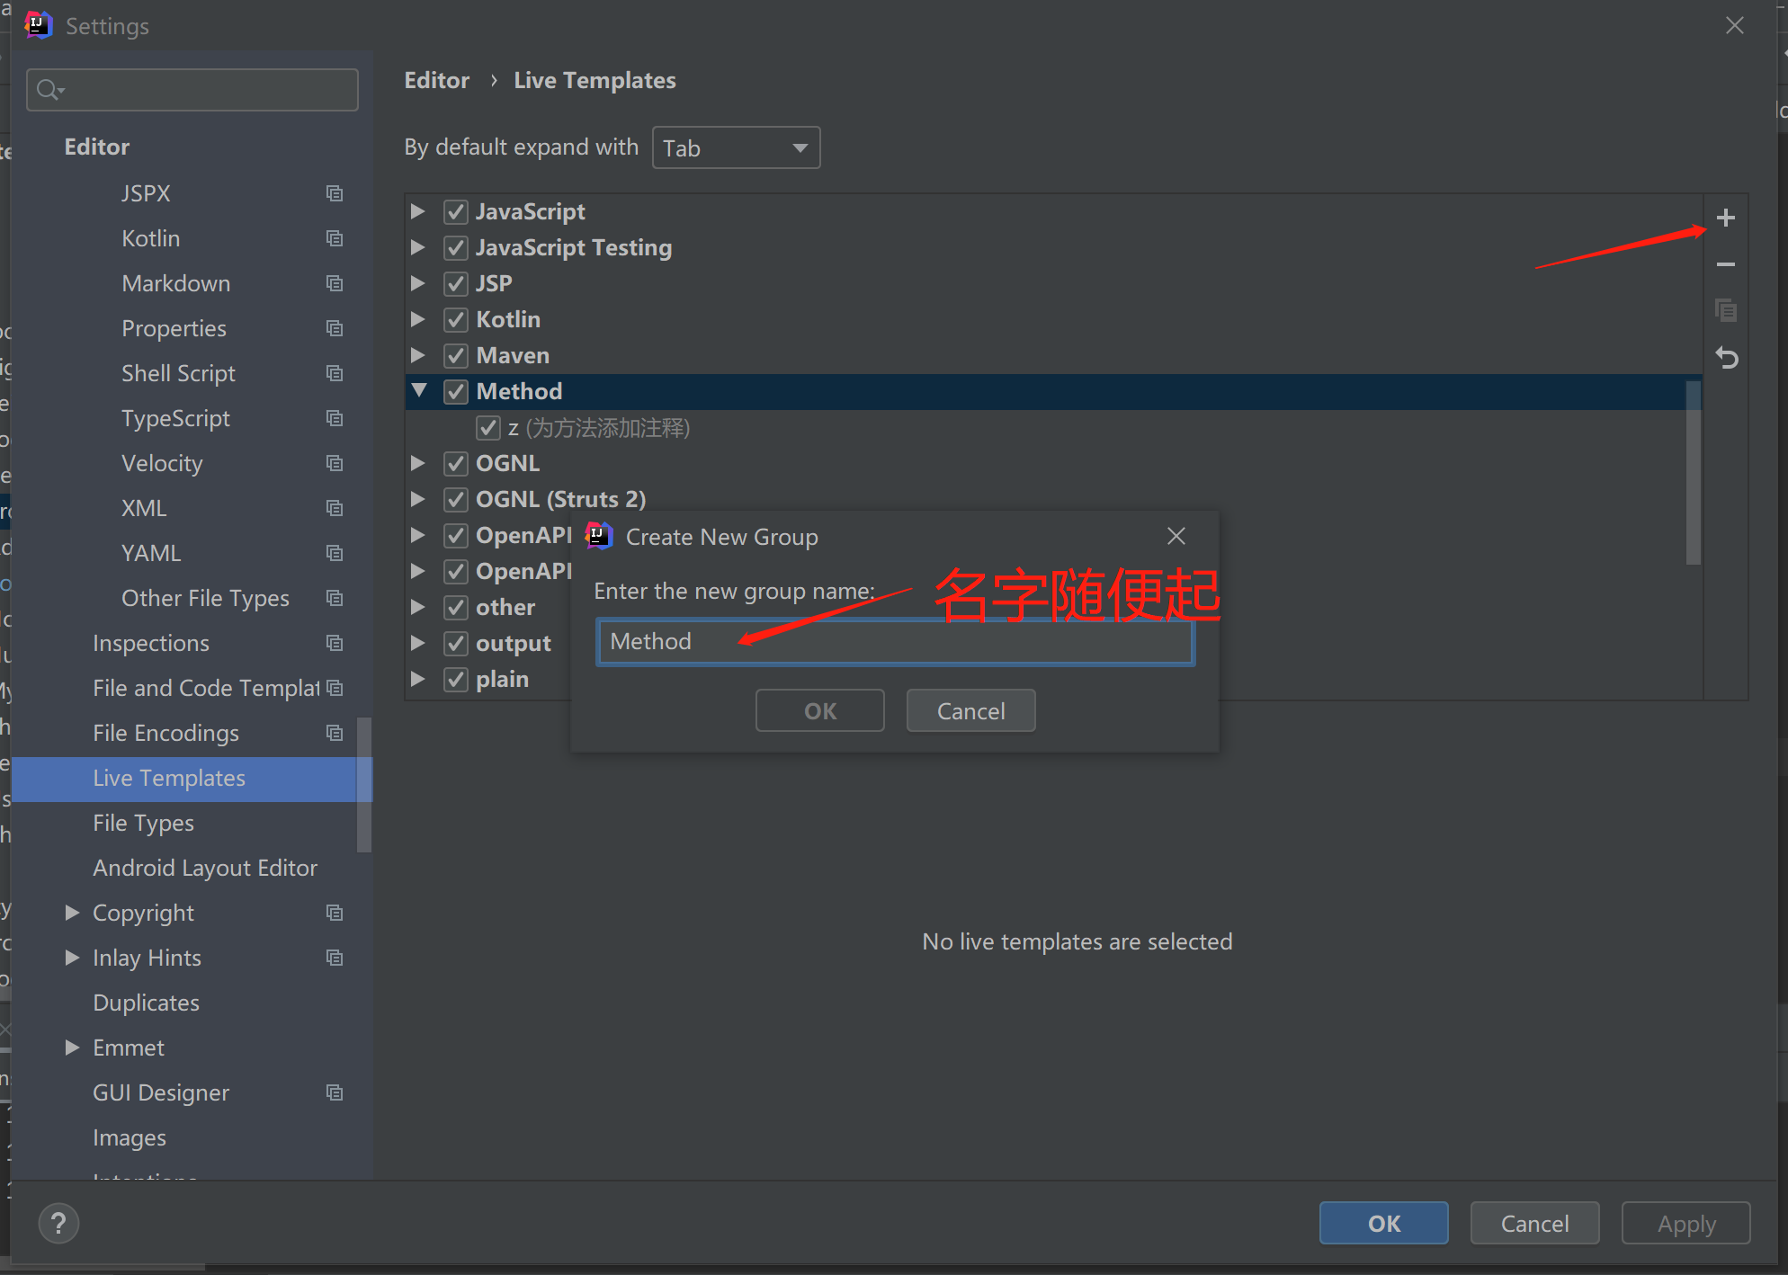The width and height of the screenshot is (1788, 1275).
Task: Open the File Types settings page
Action: [143, 823]
